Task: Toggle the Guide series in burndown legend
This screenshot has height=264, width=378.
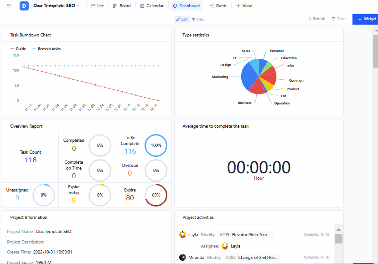Action: pos(18,49)
